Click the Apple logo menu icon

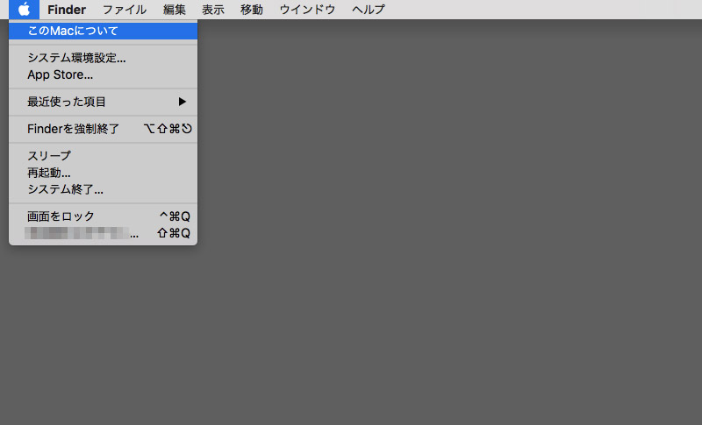25,10
